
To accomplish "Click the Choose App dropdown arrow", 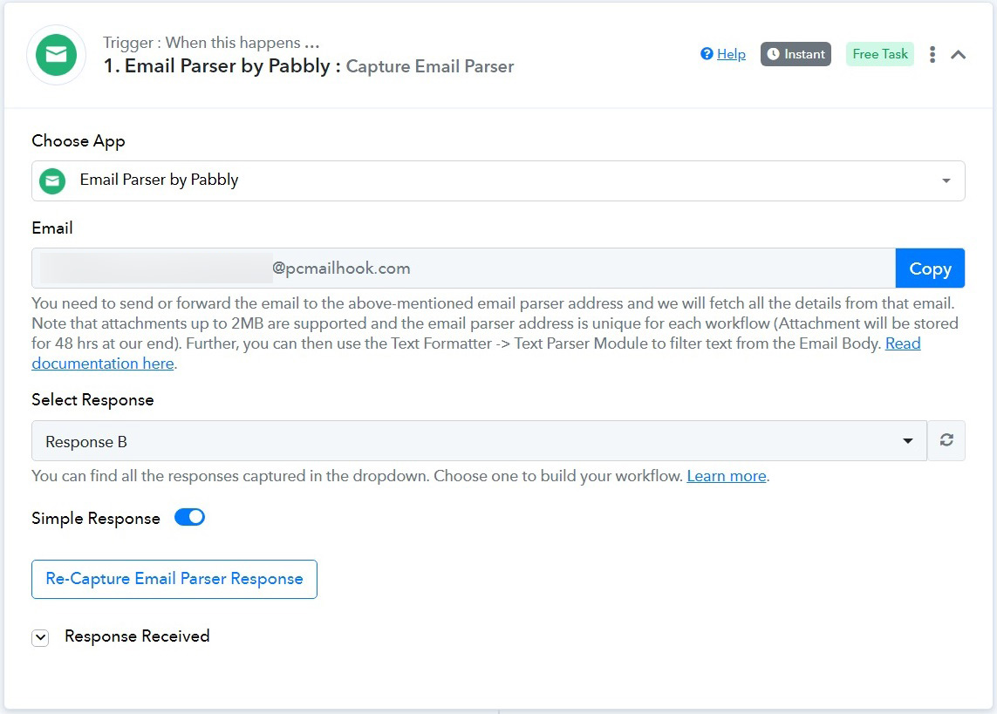I will click(946, 181).
